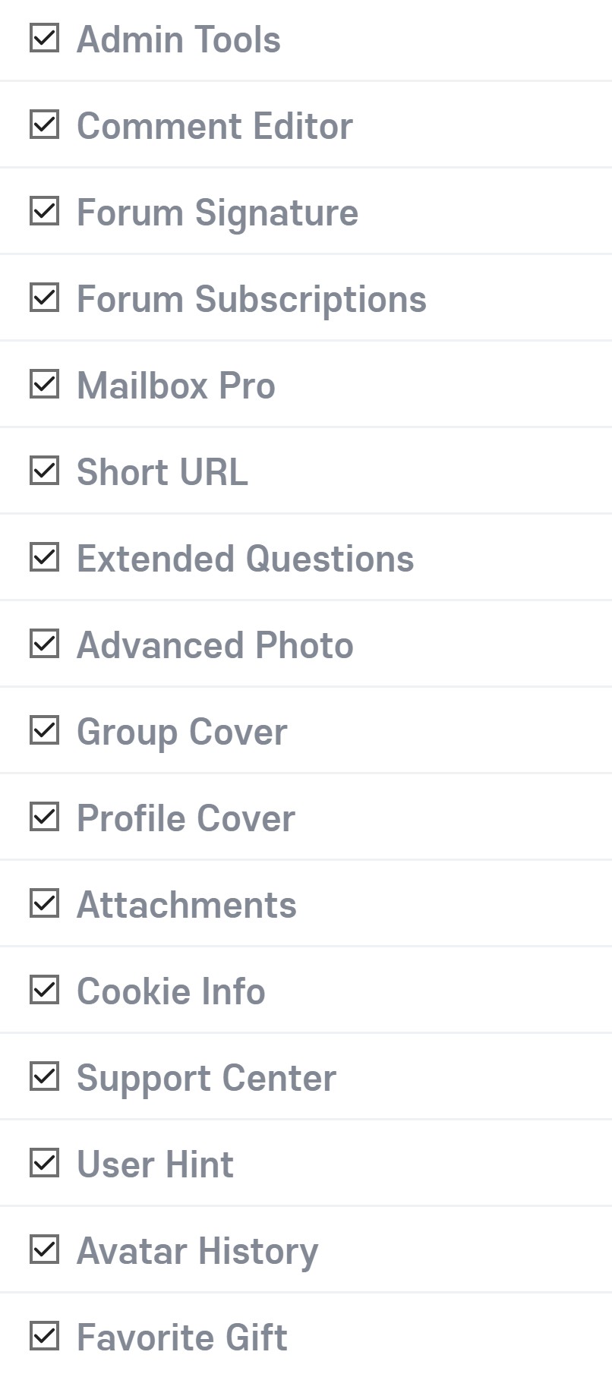The height and width of the screenshot is (1377, 612).
Task: Uncheck the Favorite Gift checkbox
Action: click(x=44, y=1336)
